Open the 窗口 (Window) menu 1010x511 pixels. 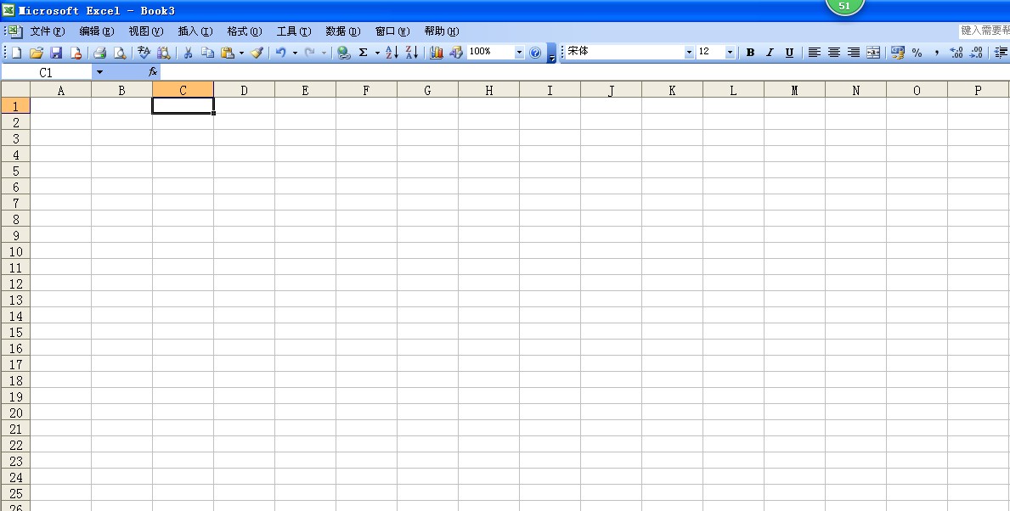tap(392, 31)
